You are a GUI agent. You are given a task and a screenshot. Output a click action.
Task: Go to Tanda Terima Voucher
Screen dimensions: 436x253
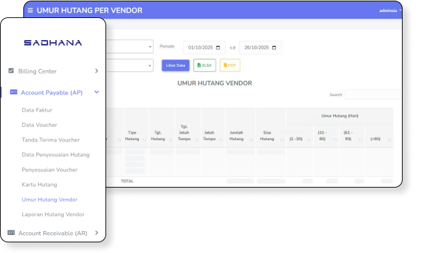pos(51,140)
